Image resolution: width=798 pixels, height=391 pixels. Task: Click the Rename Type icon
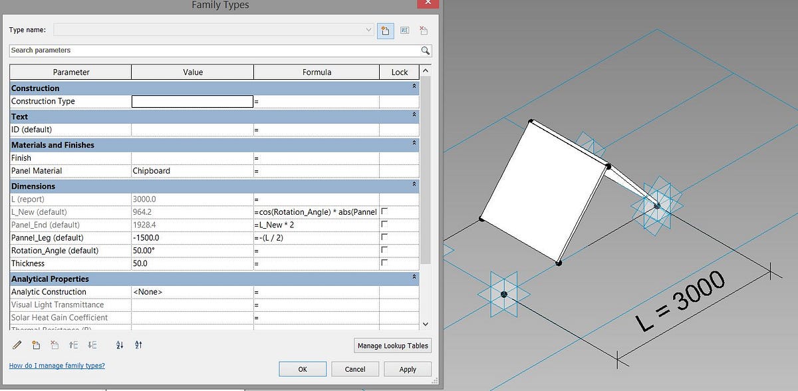click(x=405, y=30)
